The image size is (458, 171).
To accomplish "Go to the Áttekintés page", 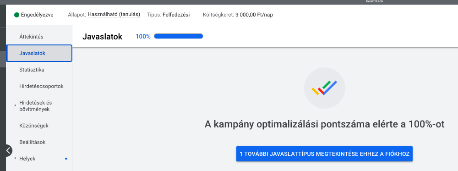I will click(x=31, y=37).
